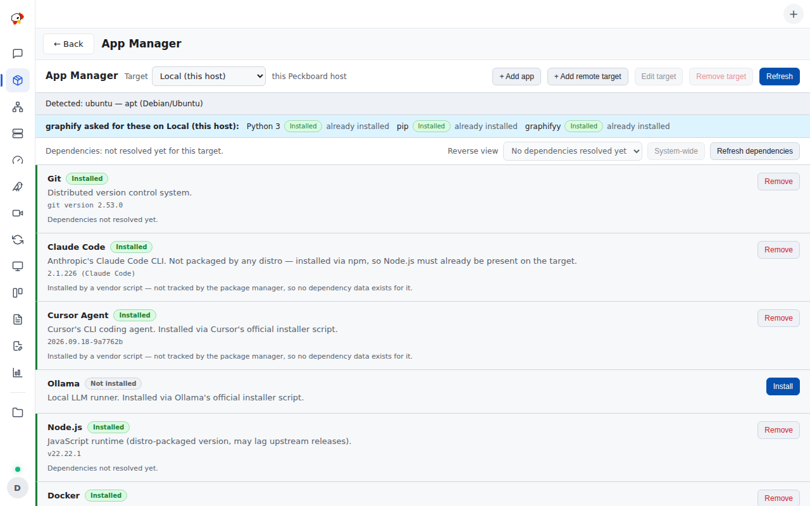This screenshot has height=506, width=810.
Task: Remove the Git app
Action: tap(778, 182)
